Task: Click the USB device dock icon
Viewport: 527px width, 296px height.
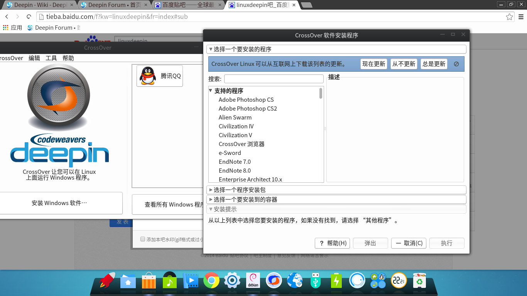Action: coord(316,281)
